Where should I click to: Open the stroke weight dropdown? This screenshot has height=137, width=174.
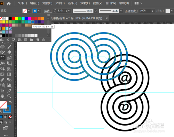pos(69,11)
